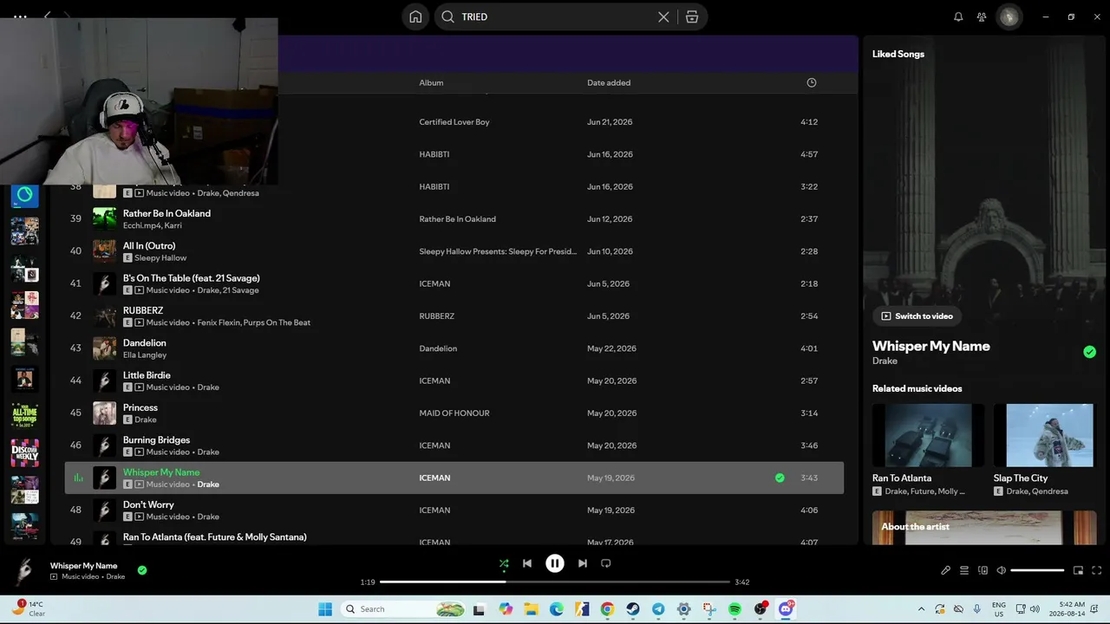The width and height of the screenshot is (1110, 624).
Task: Open the All-Time top songs playlist in sidebar
Action: click(24, 415)
